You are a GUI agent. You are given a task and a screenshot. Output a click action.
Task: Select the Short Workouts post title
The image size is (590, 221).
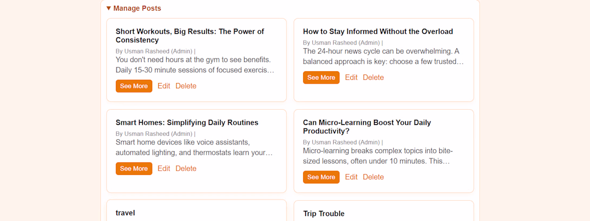point(190,36)
